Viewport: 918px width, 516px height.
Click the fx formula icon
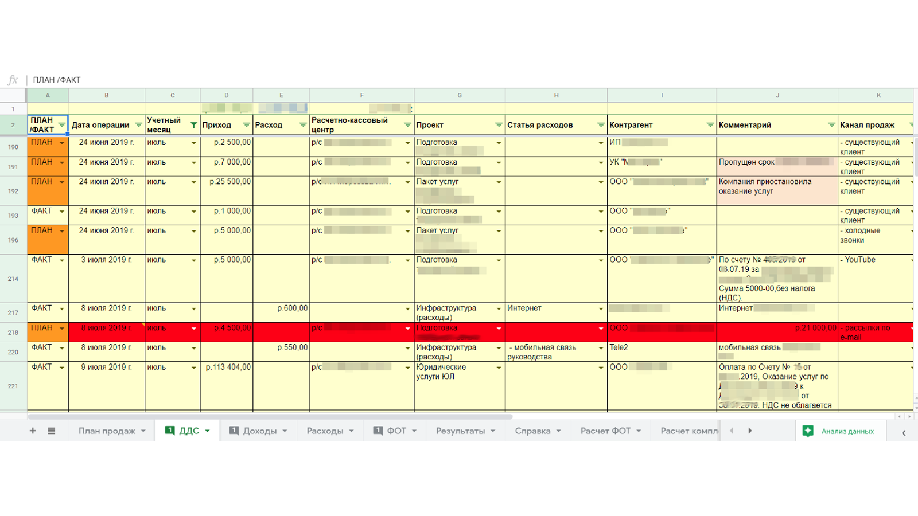13,80
